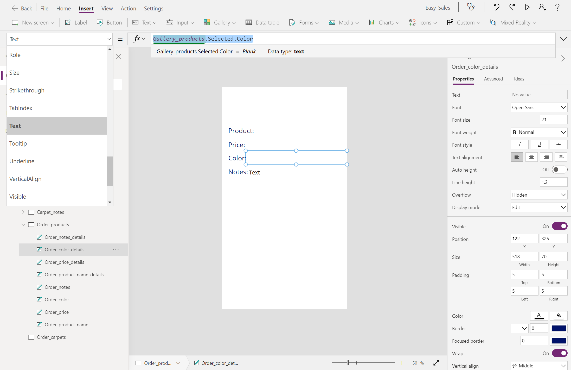
Task: Toggle Auto height switch
Action: (559, 170)
